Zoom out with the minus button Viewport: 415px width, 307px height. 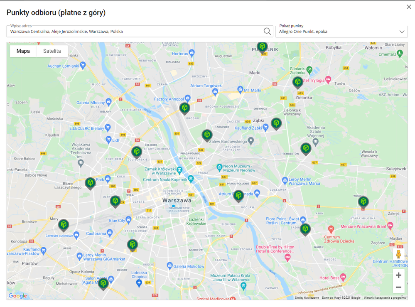398,287
